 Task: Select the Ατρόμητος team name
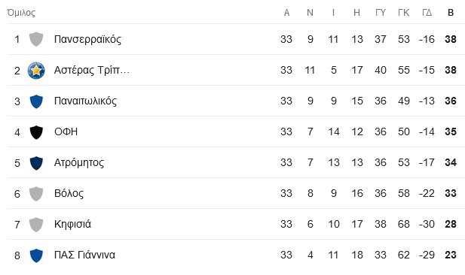click(x=79, y=162)
